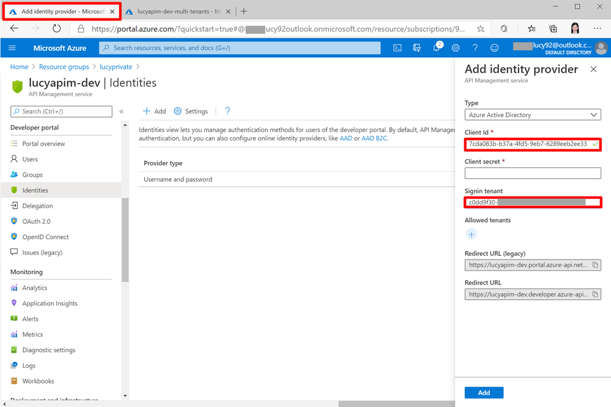The height and width of the screenshot is (407, 611).
Task: Copy the Redirect URL value
Action: tap(595, 294)
